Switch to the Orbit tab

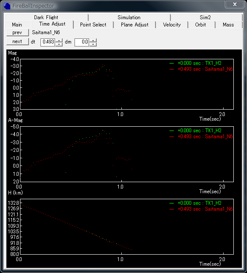pos(201,25)
